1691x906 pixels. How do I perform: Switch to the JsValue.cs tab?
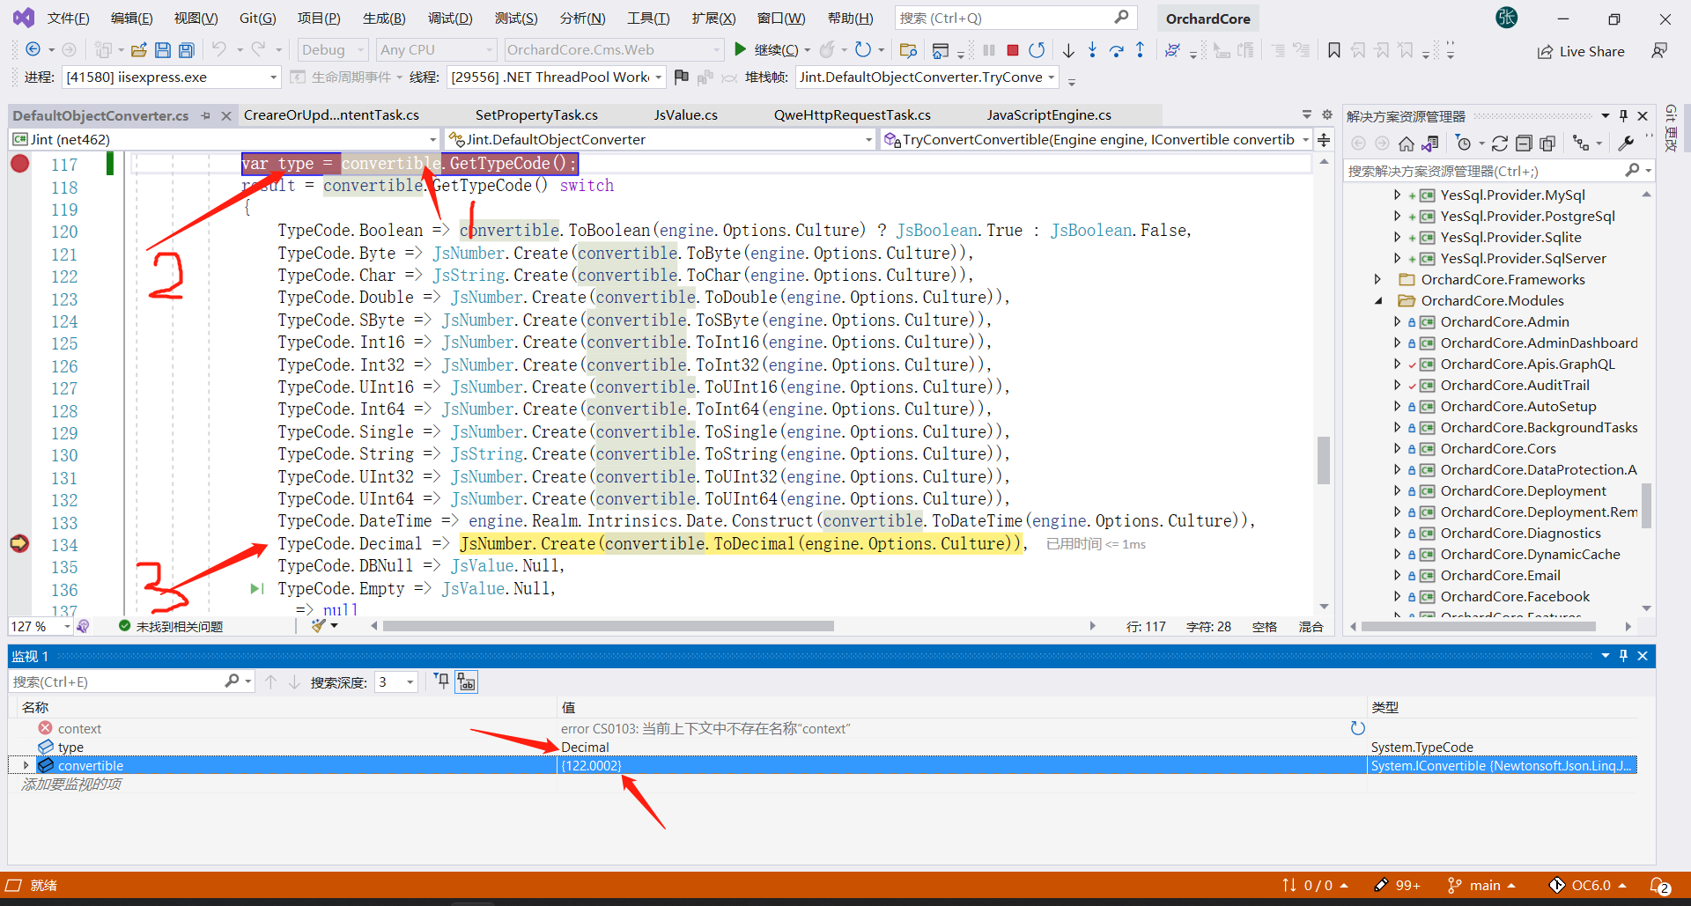tap(685, 114)
